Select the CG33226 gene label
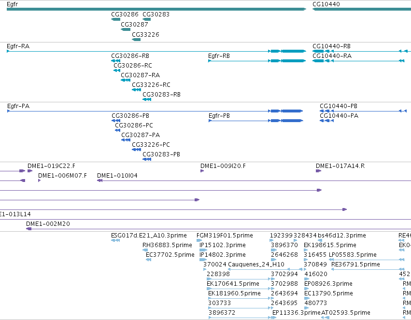The height and width of the screenshot is (320, 411). coord(145,35)
